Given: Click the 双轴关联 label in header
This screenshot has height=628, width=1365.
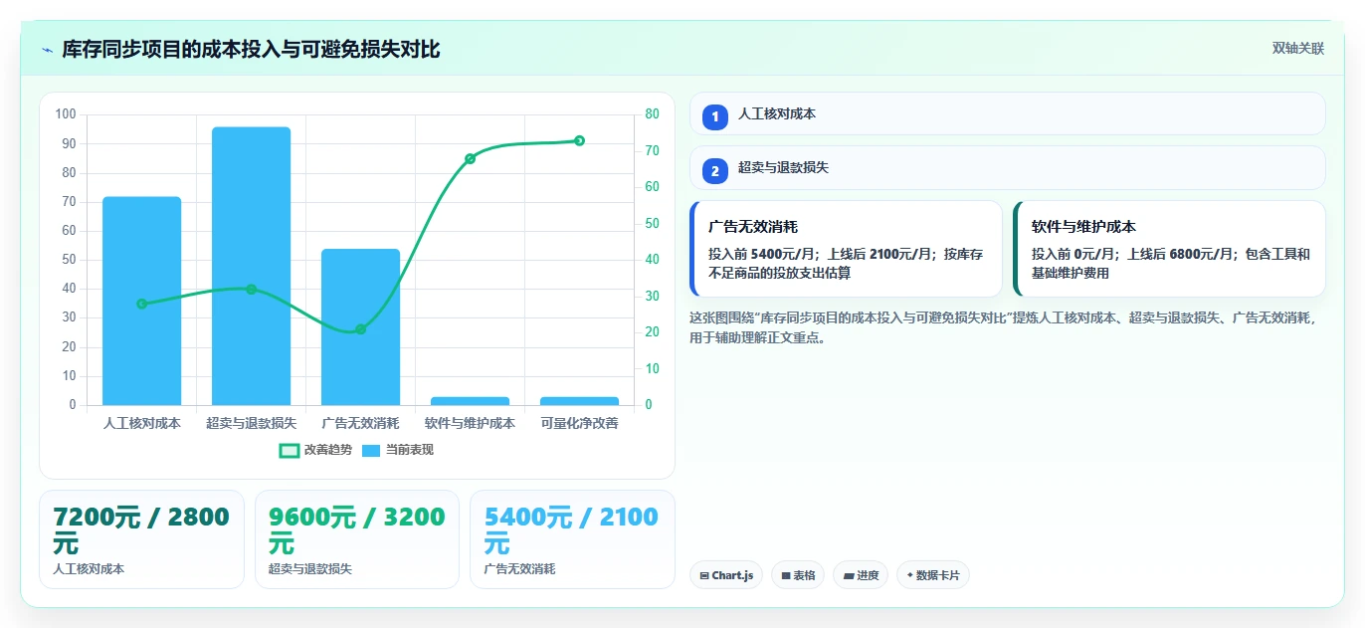Looking at the screenshot, I should (x=1298, y=49).
